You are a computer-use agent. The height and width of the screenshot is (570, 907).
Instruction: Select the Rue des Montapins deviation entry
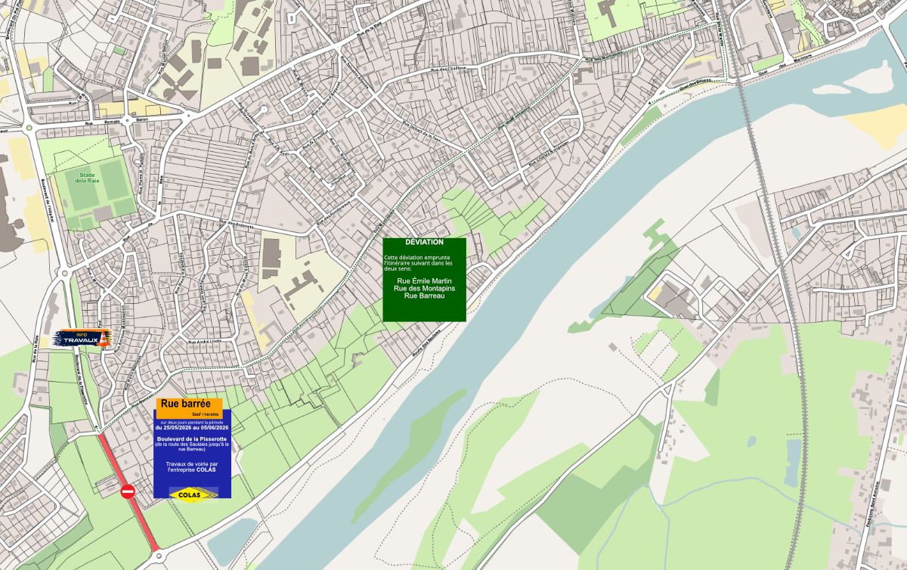click(x=424, y=288)
